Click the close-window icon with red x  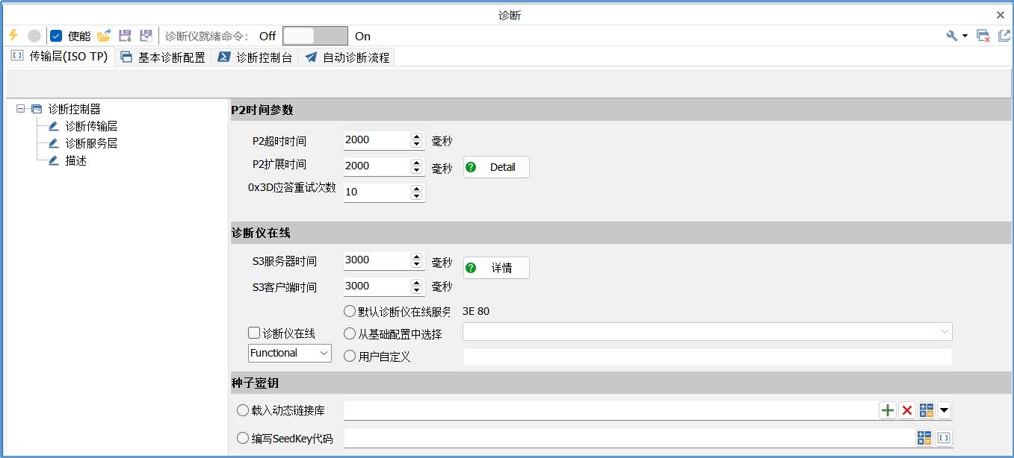tap(983, 36)
